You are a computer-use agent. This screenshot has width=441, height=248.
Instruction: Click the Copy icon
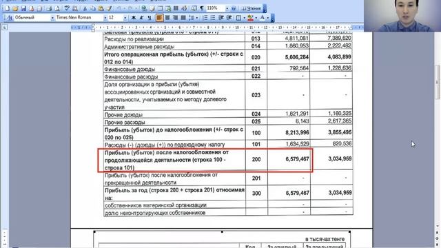pos(92,8)
